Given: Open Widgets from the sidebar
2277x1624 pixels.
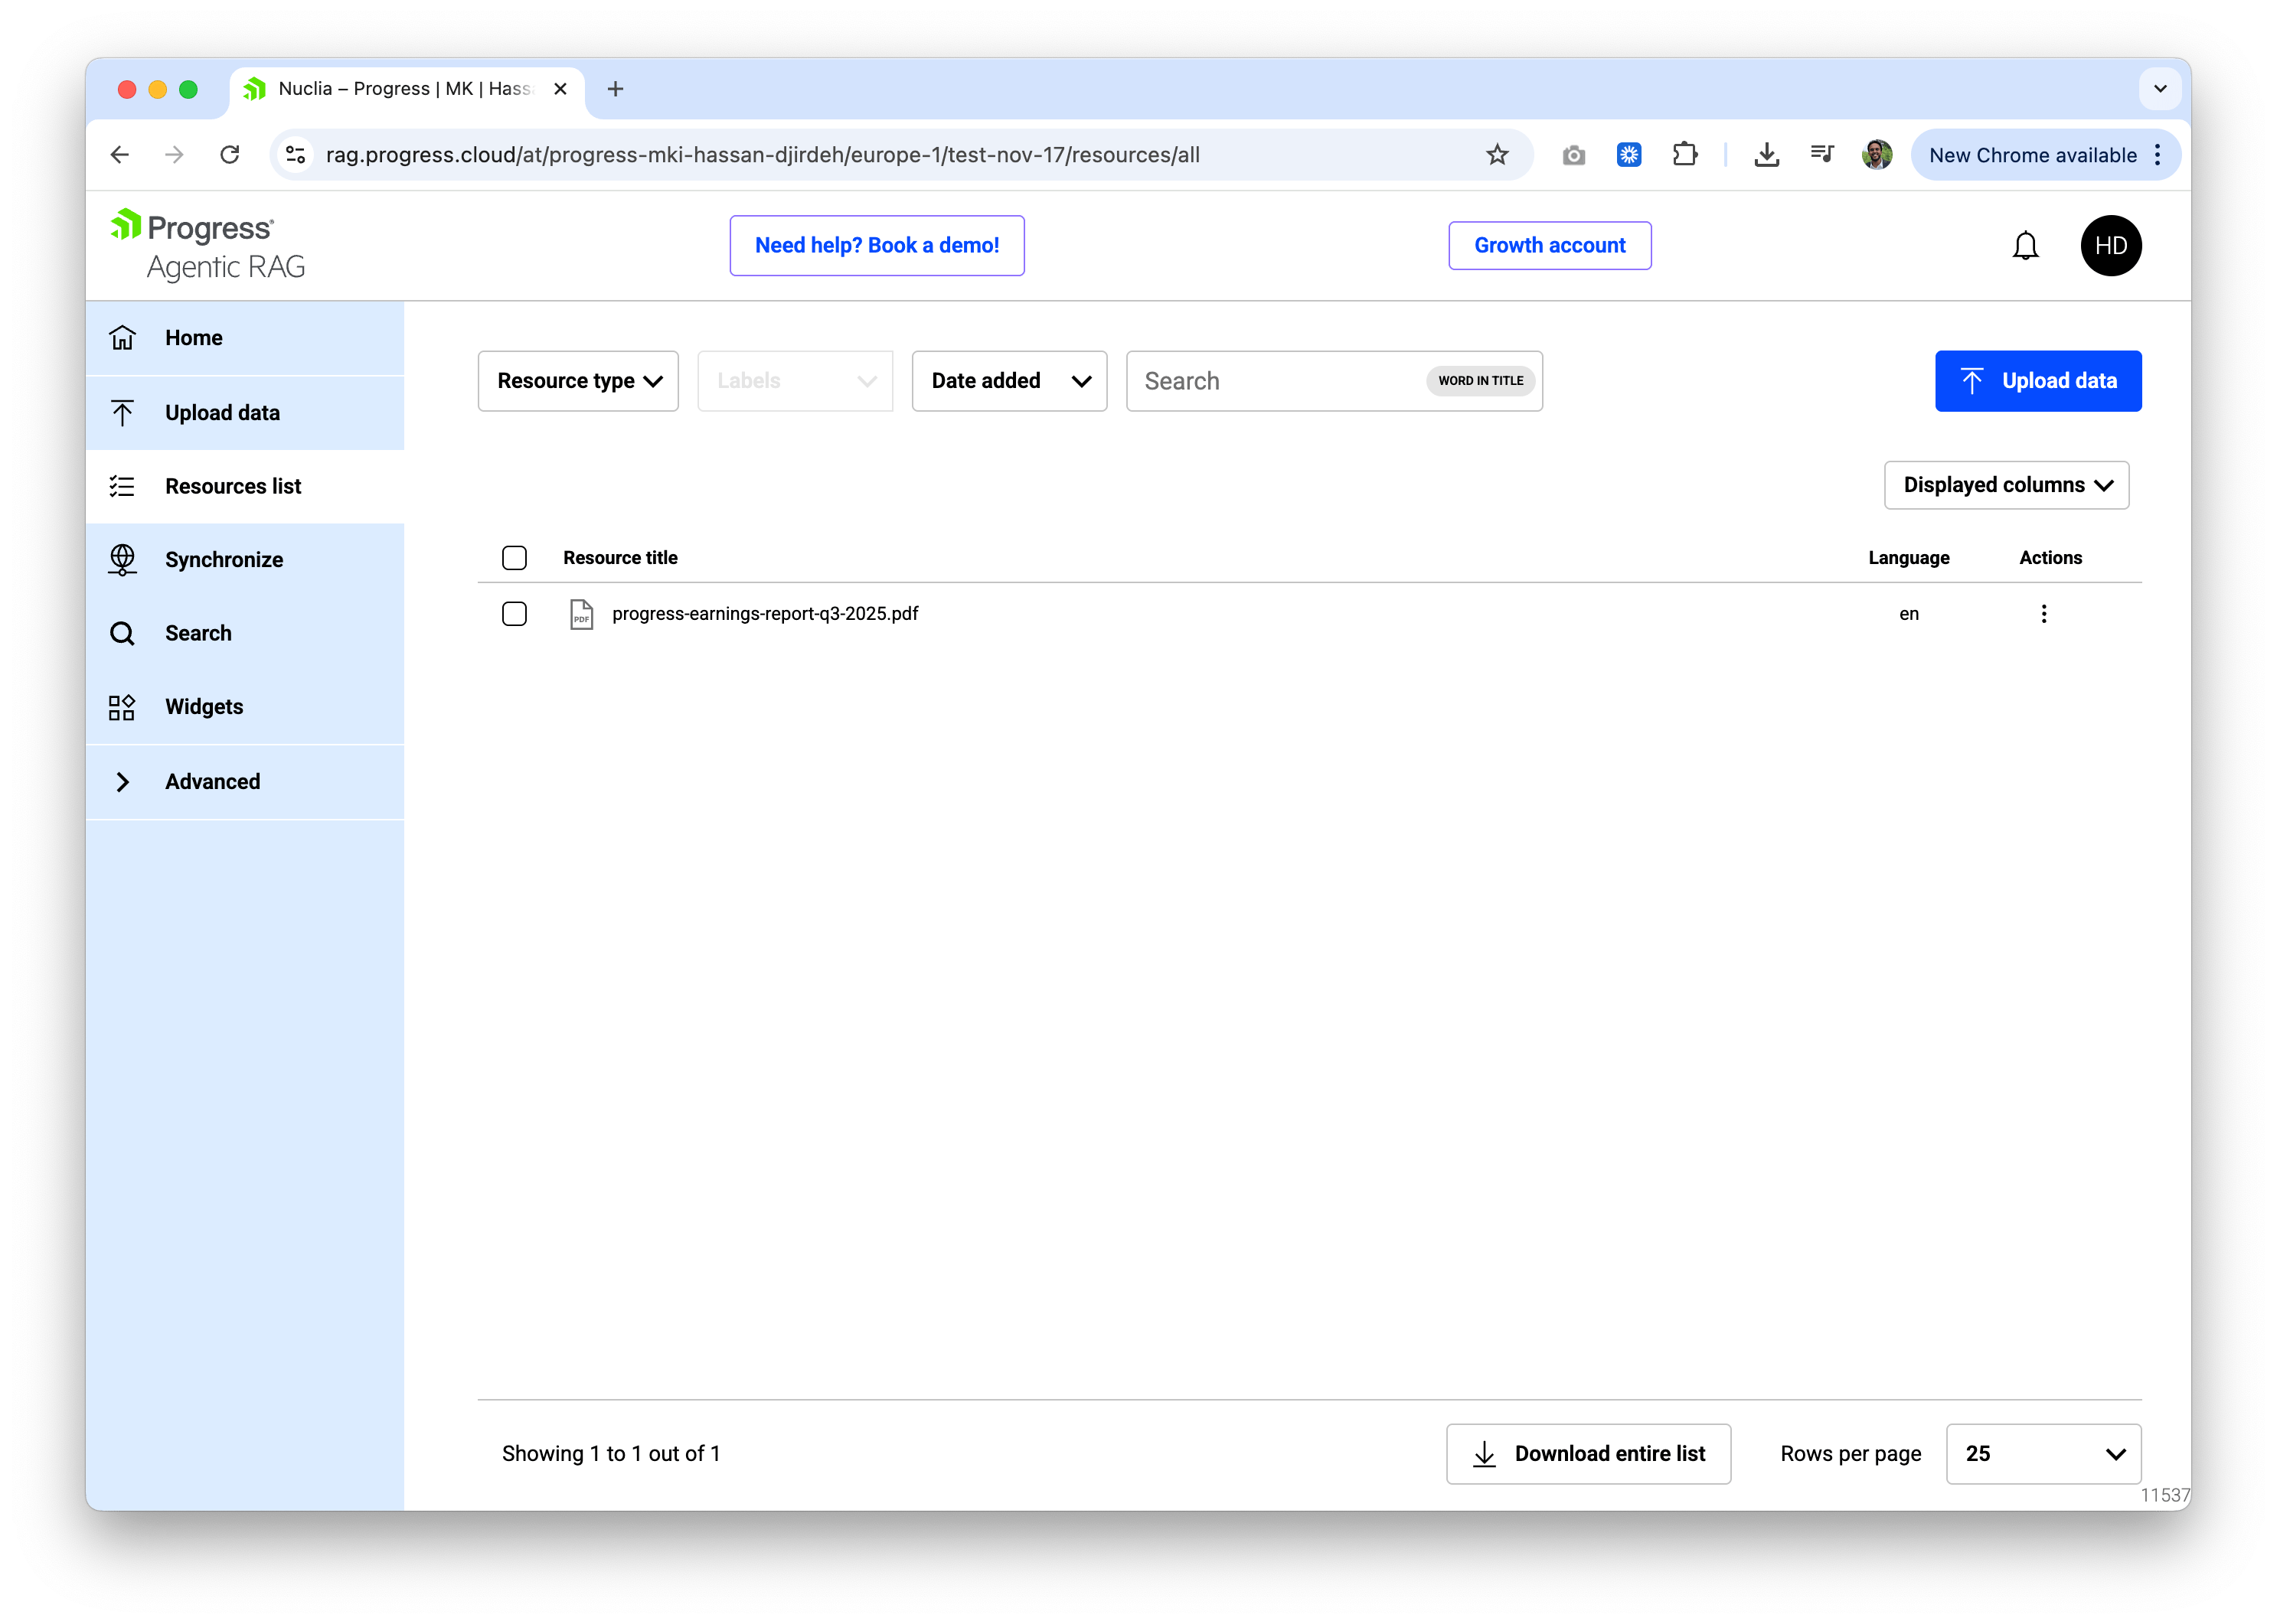Looking at the screenshot, I should pyautogui.click(x=204, y=707).
